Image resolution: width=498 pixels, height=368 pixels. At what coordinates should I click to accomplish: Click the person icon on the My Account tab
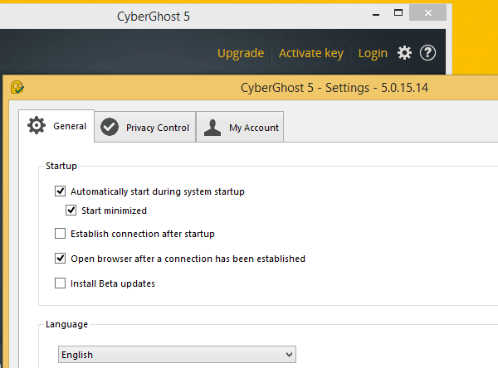click(212, 128)
